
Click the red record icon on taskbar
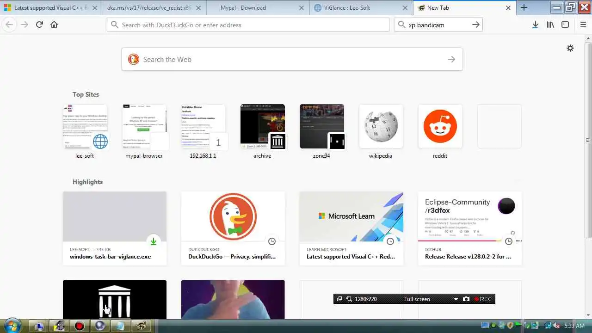(x=80, y=326)
